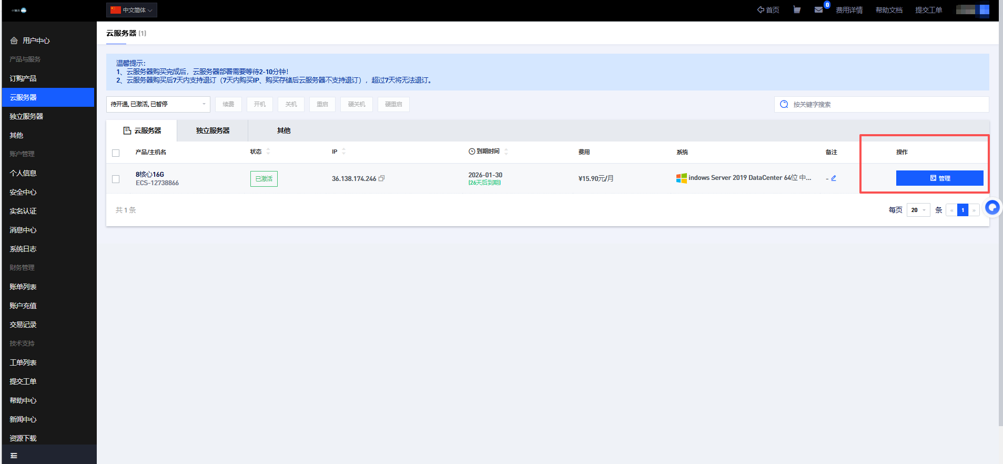The height and width of the screenshot is (464, 1003).
Task: Open the messages envelope icon
Action: click(818, 10)
